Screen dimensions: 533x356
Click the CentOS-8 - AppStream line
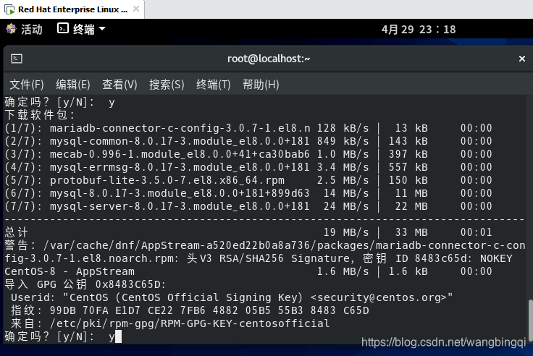pos(248,272)
